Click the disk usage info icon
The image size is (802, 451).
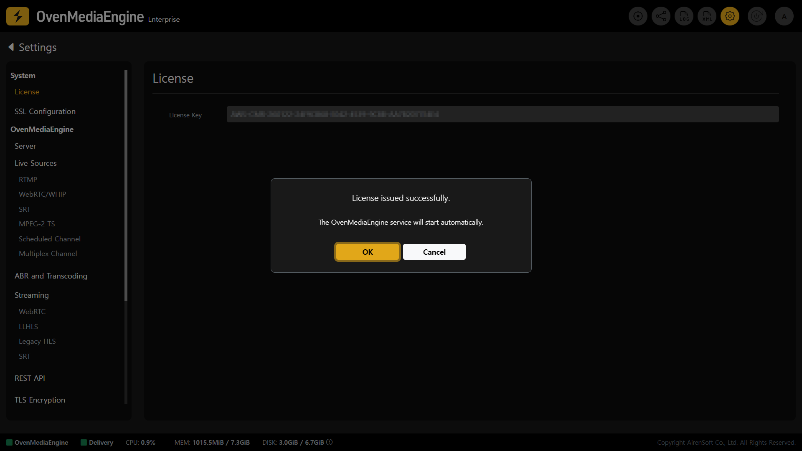329,442
